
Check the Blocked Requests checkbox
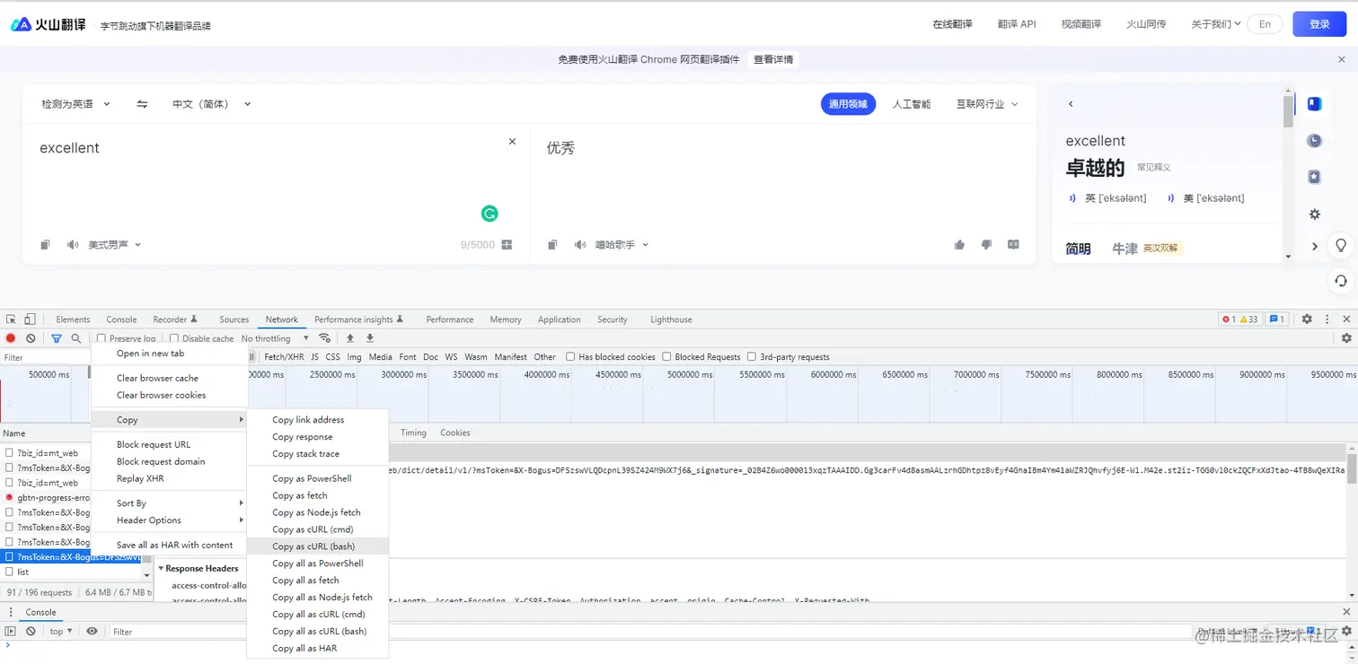666,357
